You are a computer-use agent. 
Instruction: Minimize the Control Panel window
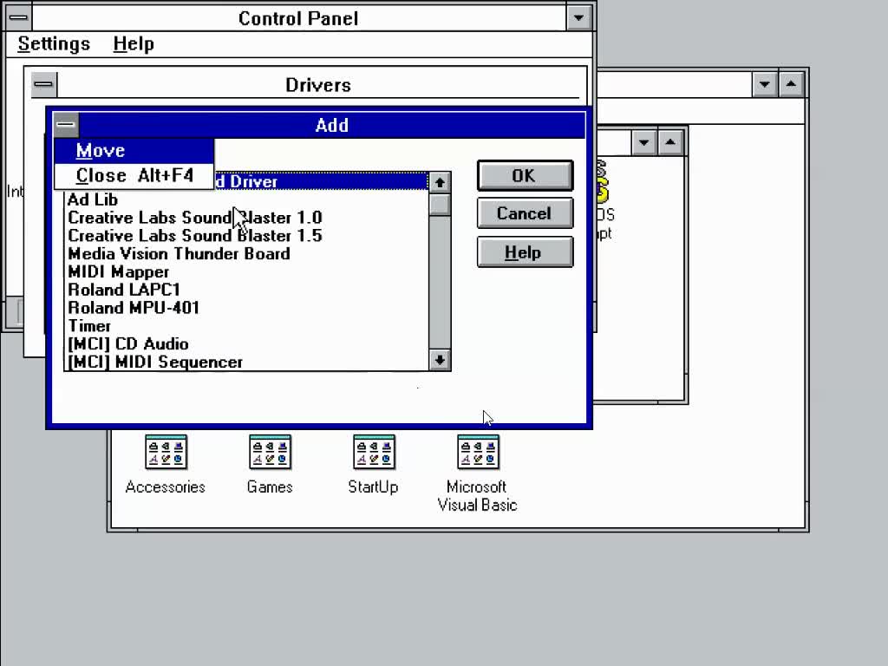578,17
